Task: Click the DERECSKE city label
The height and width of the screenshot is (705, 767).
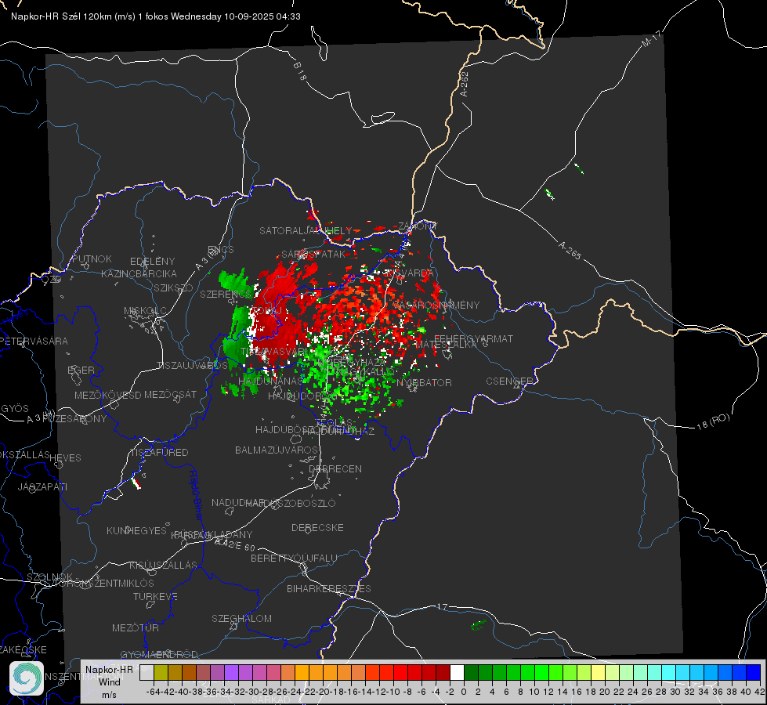Action: click(x=317, y=528)
